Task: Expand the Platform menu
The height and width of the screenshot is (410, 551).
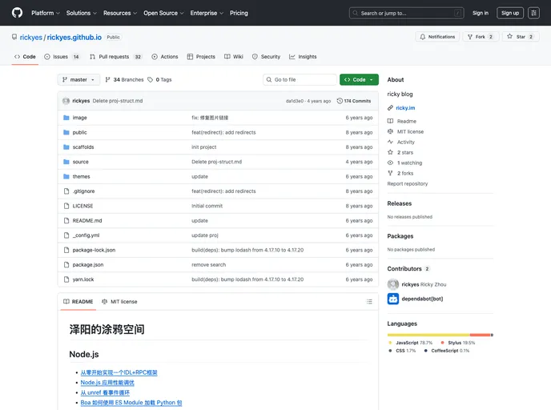Action: (x=45, y=13)
